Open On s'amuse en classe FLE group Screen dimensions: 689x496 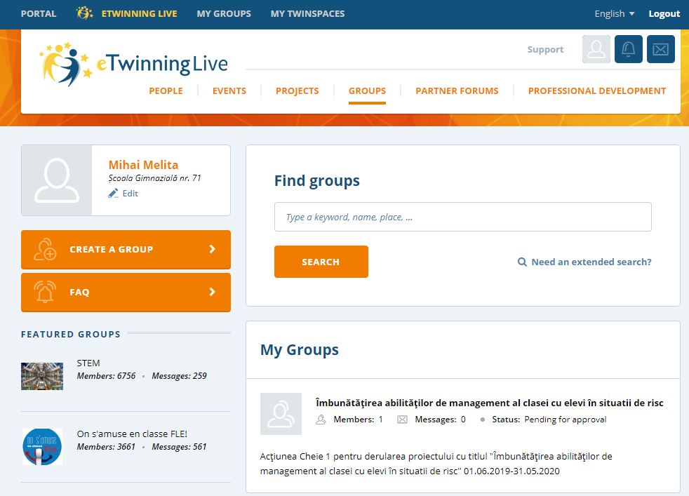coord(132,434)
